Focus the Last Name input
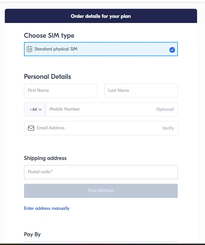The width and height of the screenshot is (205, 245). point(141,91)
